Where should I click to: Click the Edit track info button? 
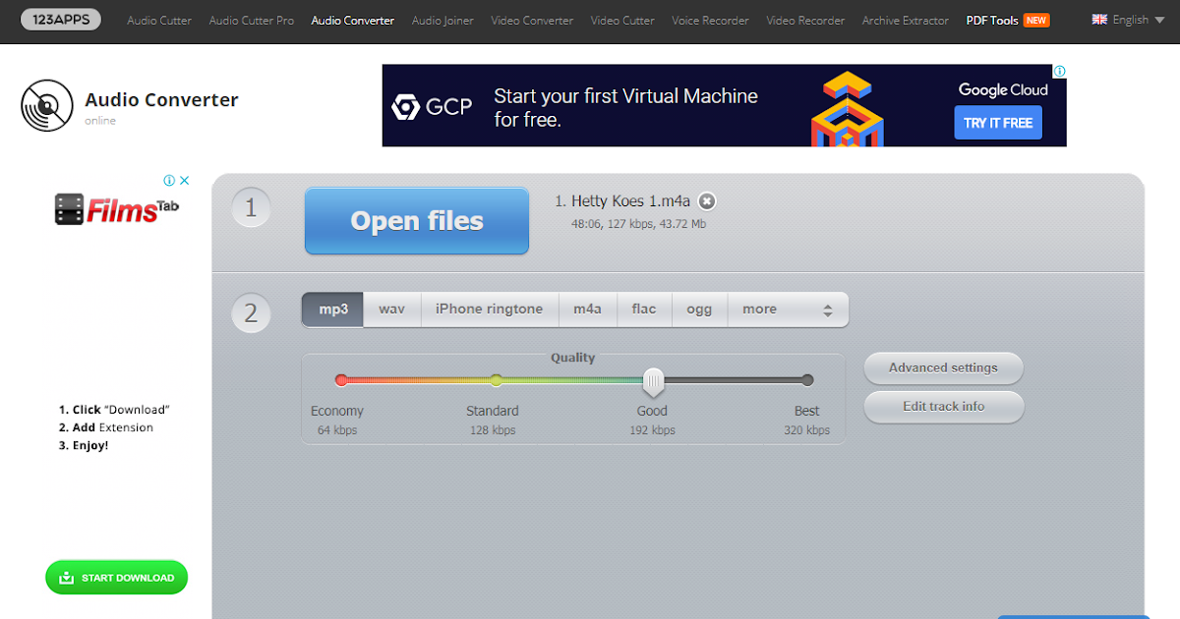(942, 407)
